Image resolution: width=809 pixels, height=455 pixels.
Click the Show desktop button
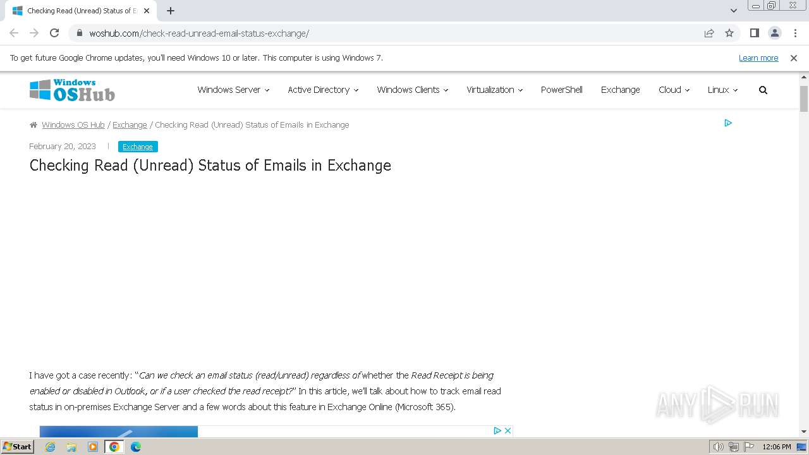pyautogui.click(x=802, y=447)
